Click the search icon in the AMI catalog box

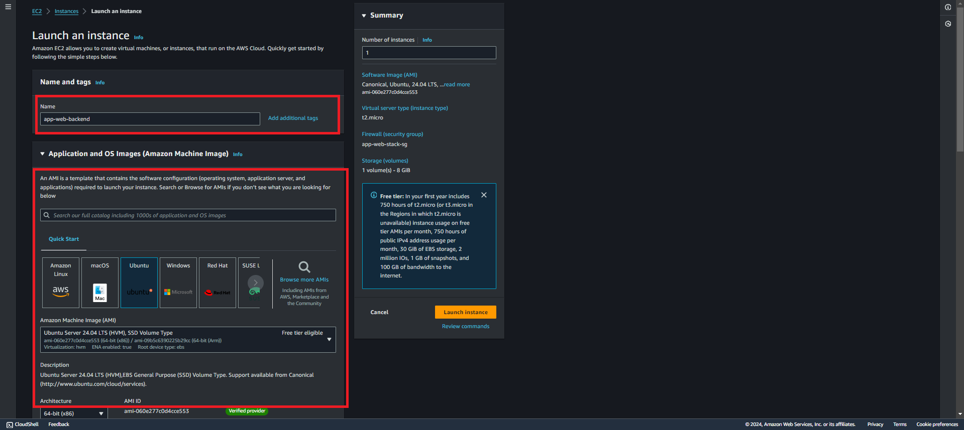pos(47,215)
